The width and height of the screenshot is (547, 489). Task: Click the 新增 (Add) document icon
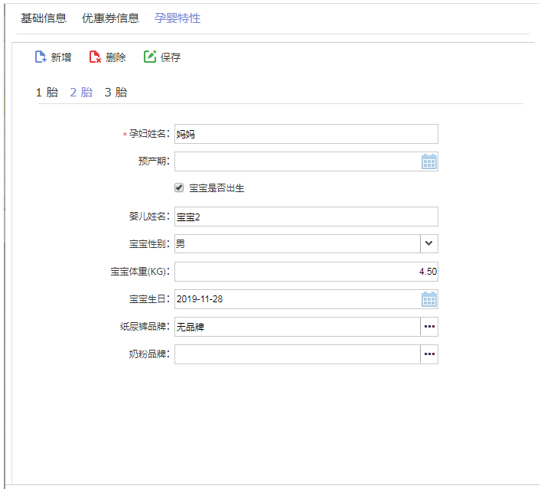pyautogui.click(x=41, y=57)
